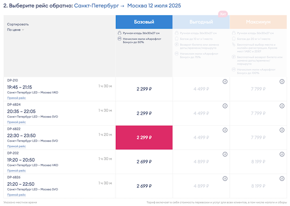
Task: Open info icon for DP-210 Максимум fare
Action: (282, 82)
